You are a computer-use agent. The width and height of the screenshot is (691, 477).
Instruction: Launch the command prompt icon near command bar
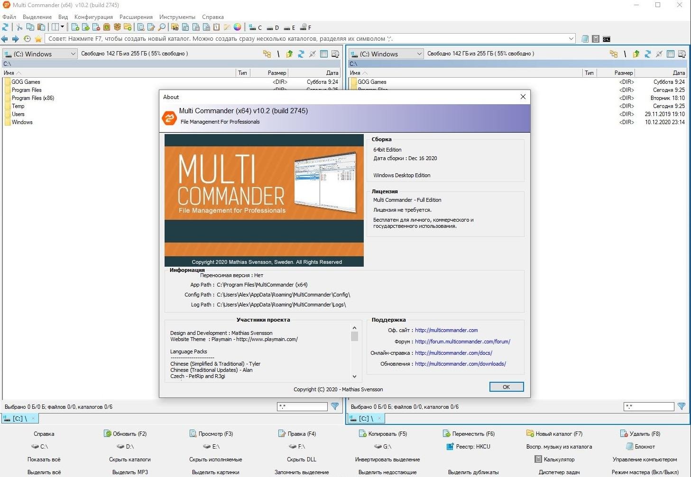607,39
